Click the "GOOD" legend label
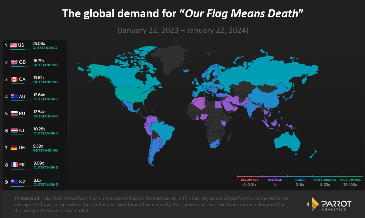The image size is (365, 218). pos(300,180)
